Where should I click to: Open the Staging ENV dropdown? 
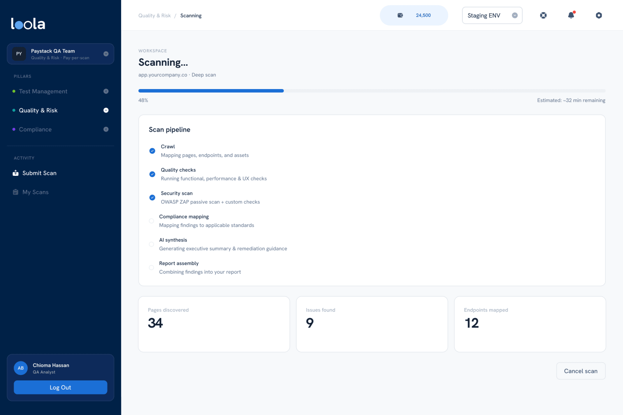(492, 15)
